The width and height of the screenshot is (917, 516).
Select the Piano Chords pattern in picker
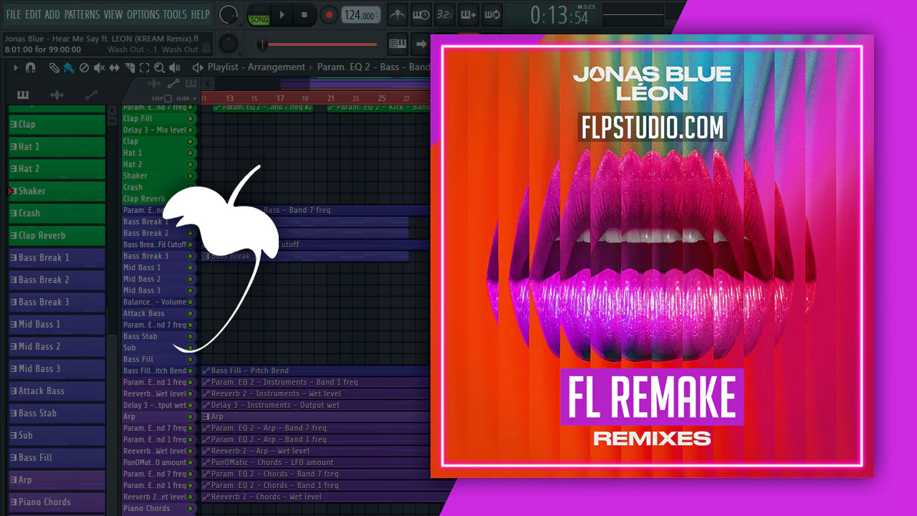[57, 502]
